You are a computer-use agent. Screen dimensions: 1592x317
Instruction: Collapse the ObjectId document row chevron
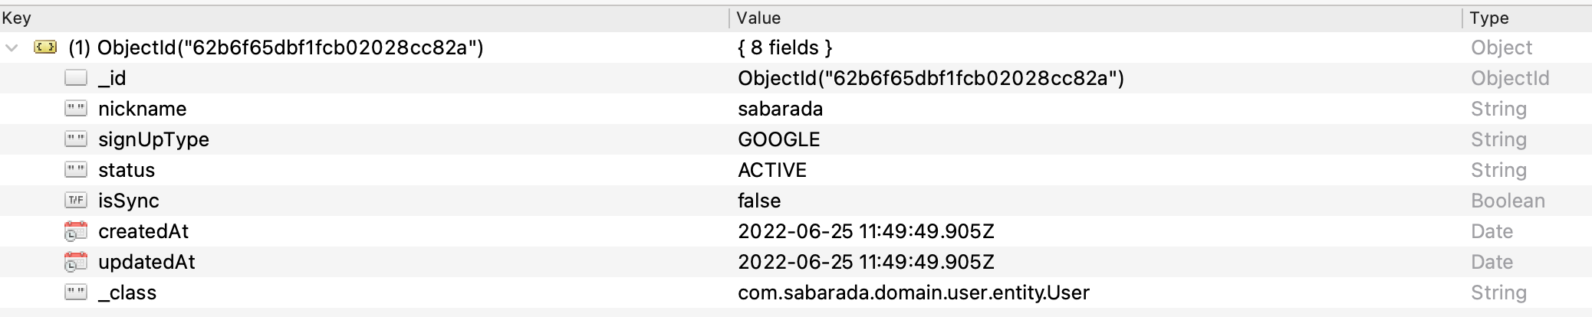pos(12,47)
